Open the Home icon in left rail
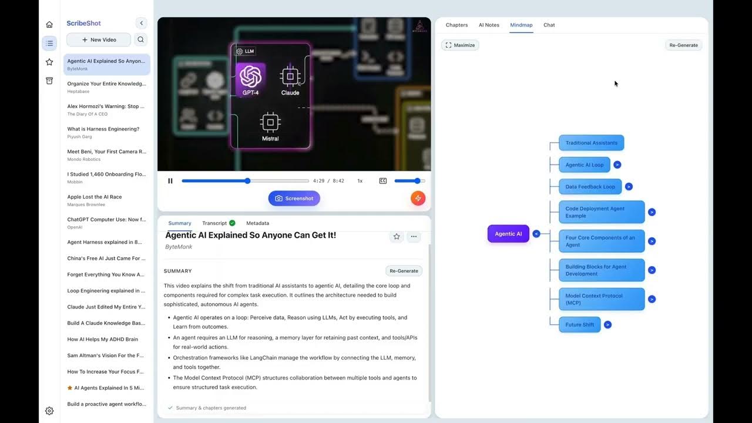 coord(49,25)
